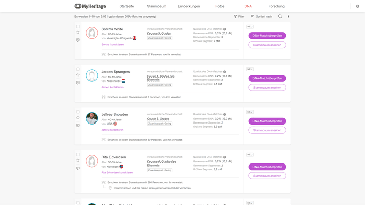Review DNA match for Sorcha White

267,36
